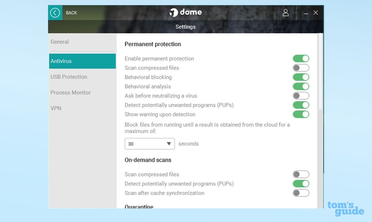
Task: Disable PUP detection for on-demand scans
Action: 301,183
